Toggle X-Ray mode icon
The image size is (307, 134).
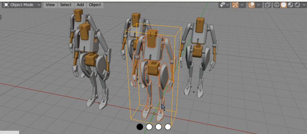(x=267, y=5)
